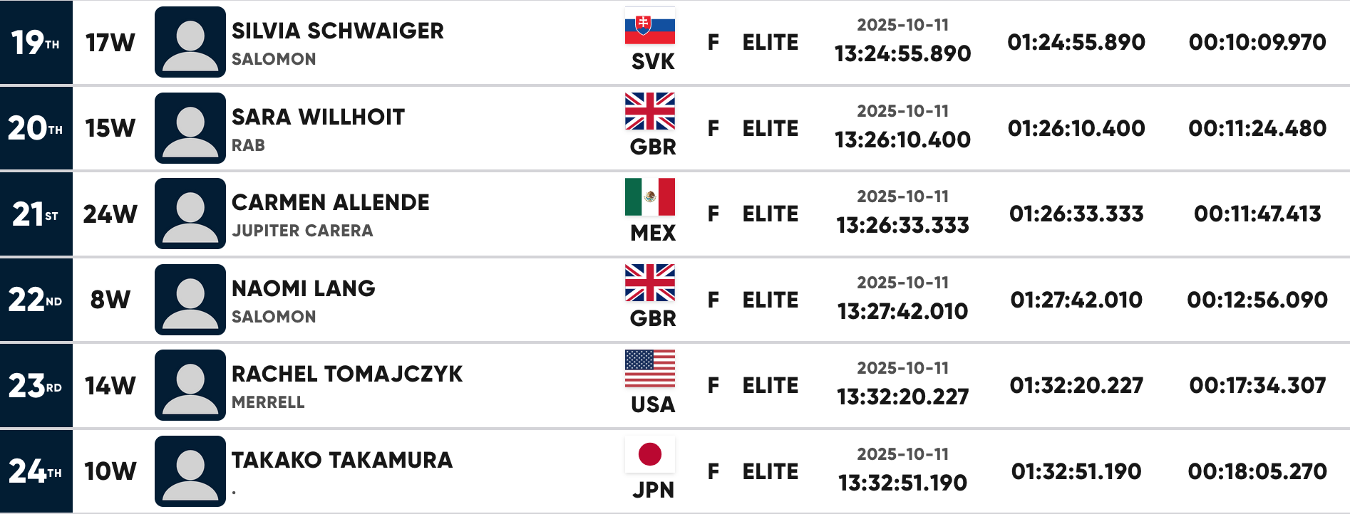
Task: Open Rachel Tomajczyk's result entry
Action: (x=346, y=374)
